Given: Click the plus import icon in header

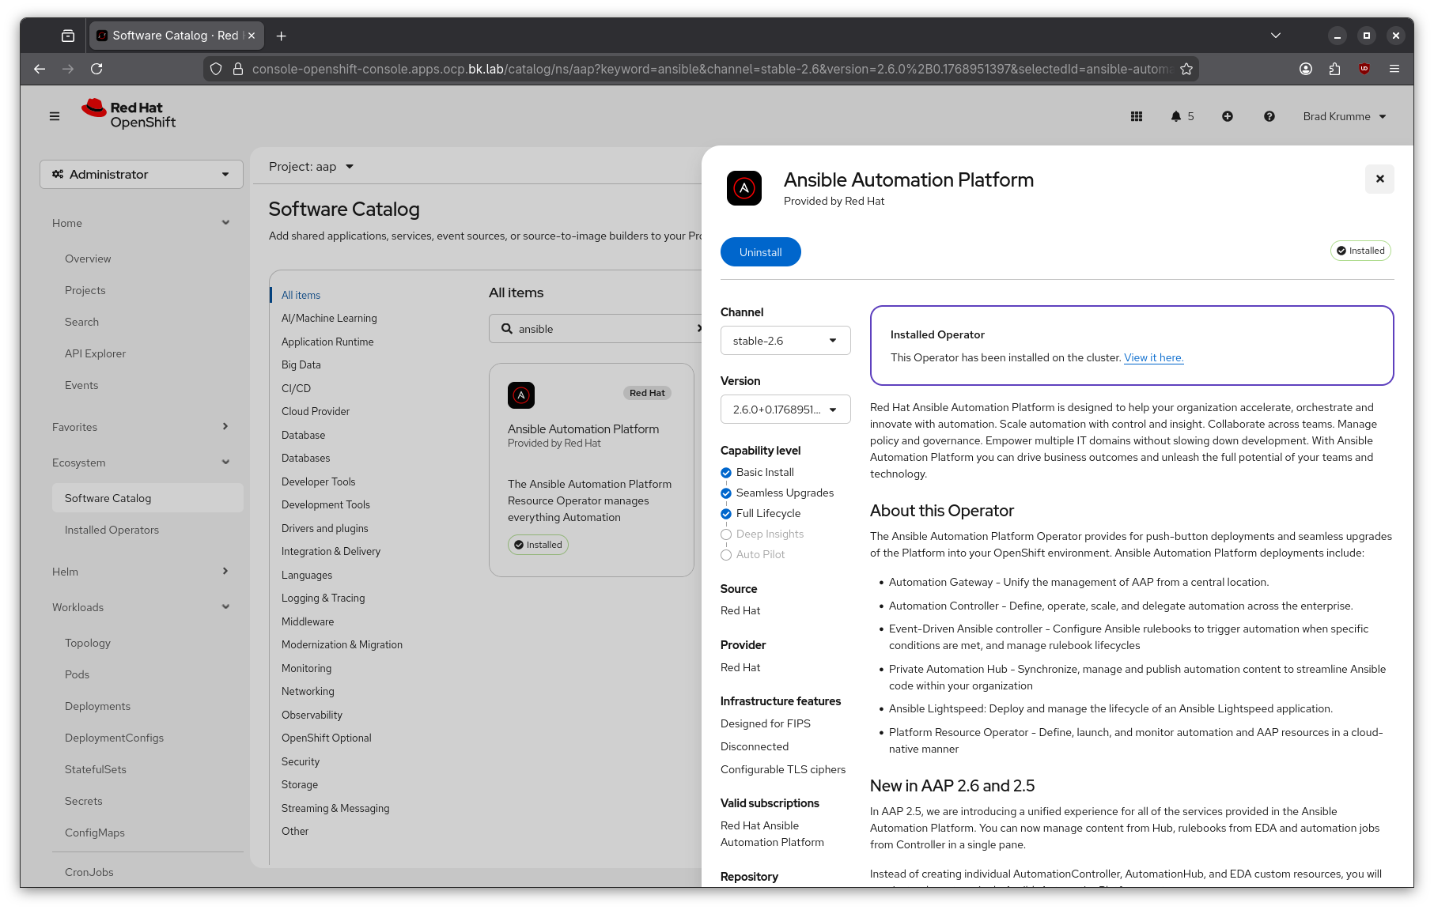Looking at the screenshot, I should pyautogui.click(x=1228, y=116).
